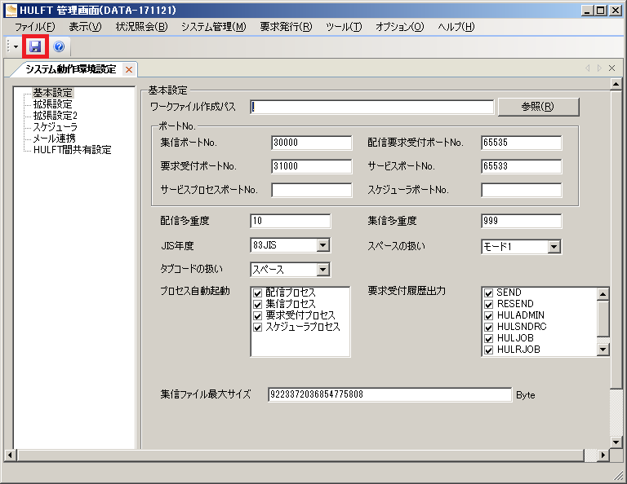Image resolution: width=627 pixels, height=484 pixels.
Task: Toggle the HULRJOB checkbox
Action: [x=488, y=350]
